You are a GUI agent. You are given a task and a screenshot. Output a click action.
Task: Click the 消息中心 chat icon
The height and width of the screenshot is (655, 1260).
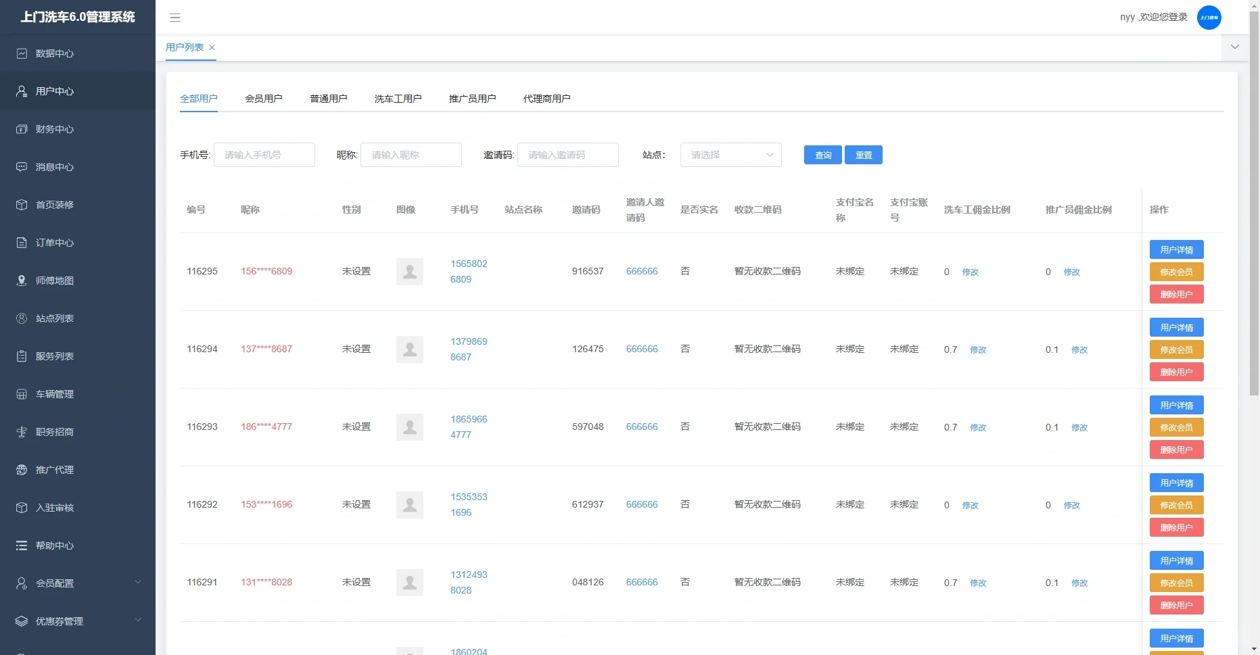[22, 167]
